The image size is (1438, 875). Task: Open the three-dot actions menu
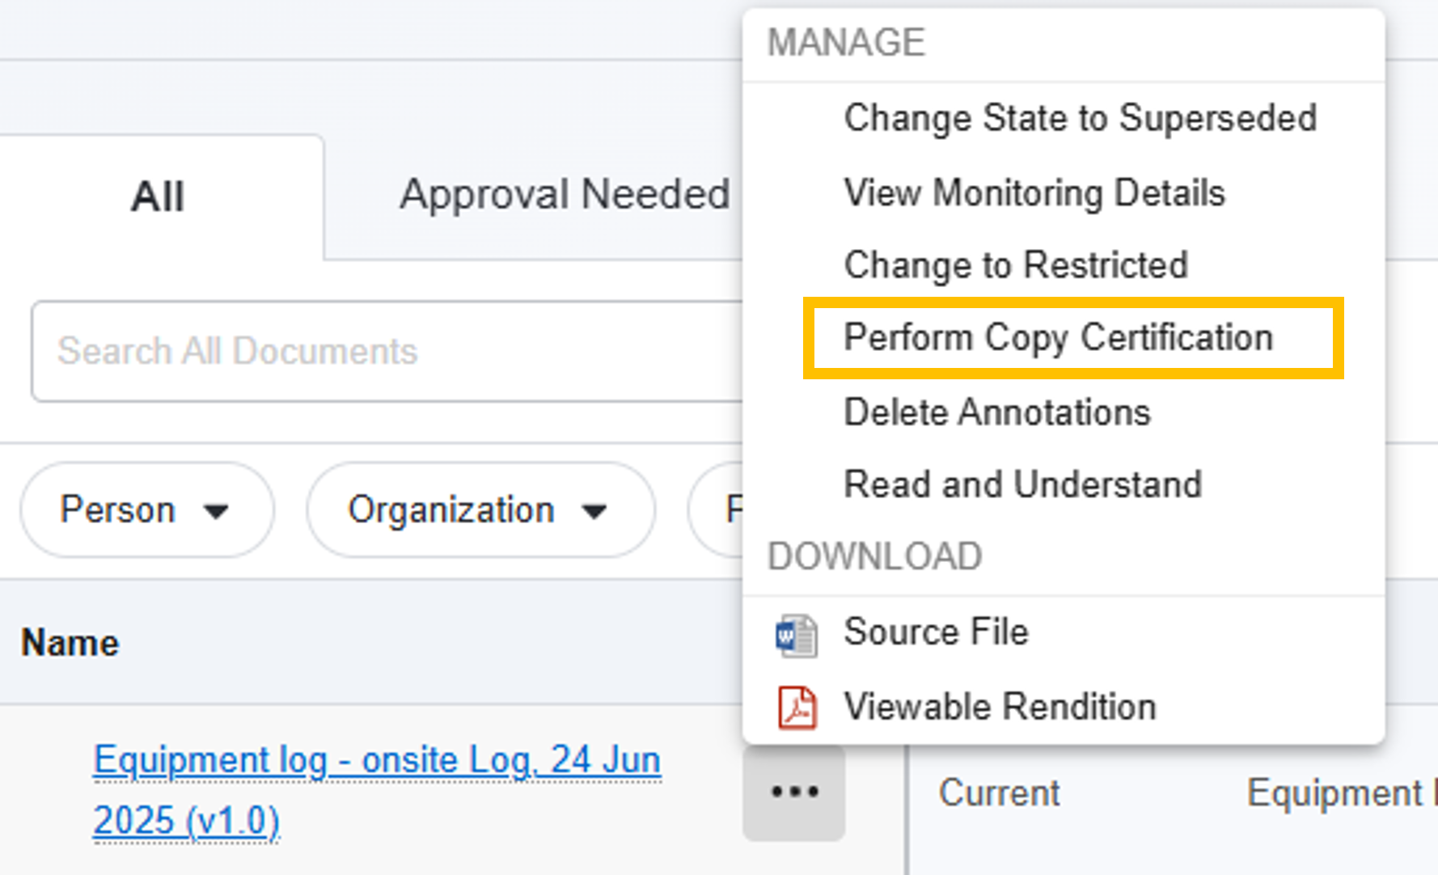pos(794,792)
